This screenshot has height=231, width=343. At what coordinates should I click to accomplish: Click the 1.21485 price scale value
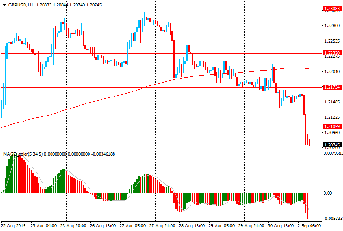pyautogui.click(x=332, y=102)
